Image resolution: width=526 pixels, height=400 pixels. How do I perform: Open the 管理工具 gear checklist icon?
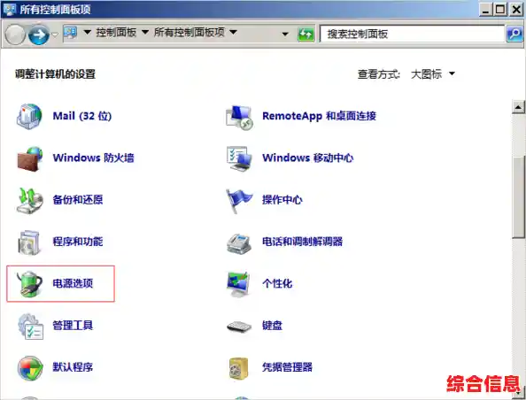pos(30,327)
